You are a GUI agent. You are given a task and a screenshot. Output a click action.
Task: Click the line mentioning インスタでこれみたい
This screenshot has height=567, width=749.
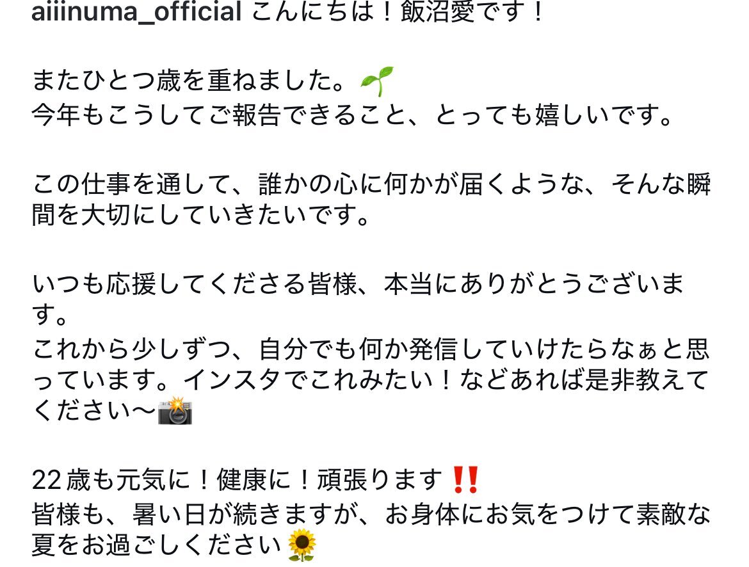(x=371, y=379)
